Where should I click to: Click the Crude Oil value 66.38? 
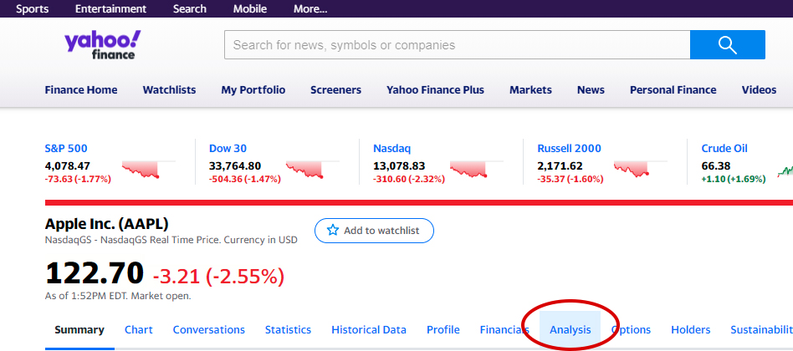[x=715, y=165]
